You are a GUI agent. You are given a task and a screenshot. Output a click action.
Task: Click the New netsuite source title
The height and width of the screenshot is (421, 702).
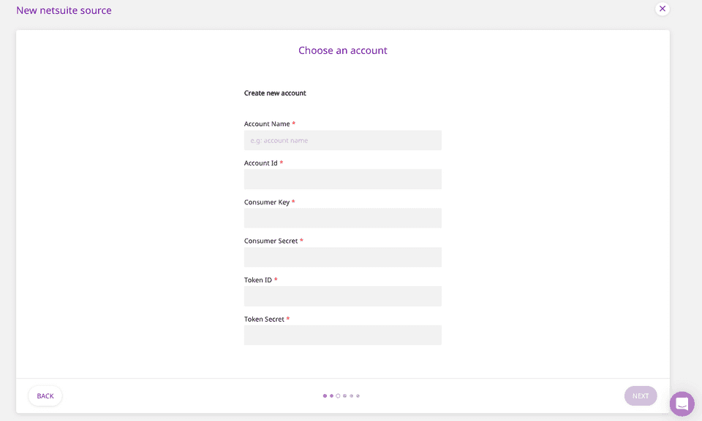pyautogui.click(x=64, y=10)
